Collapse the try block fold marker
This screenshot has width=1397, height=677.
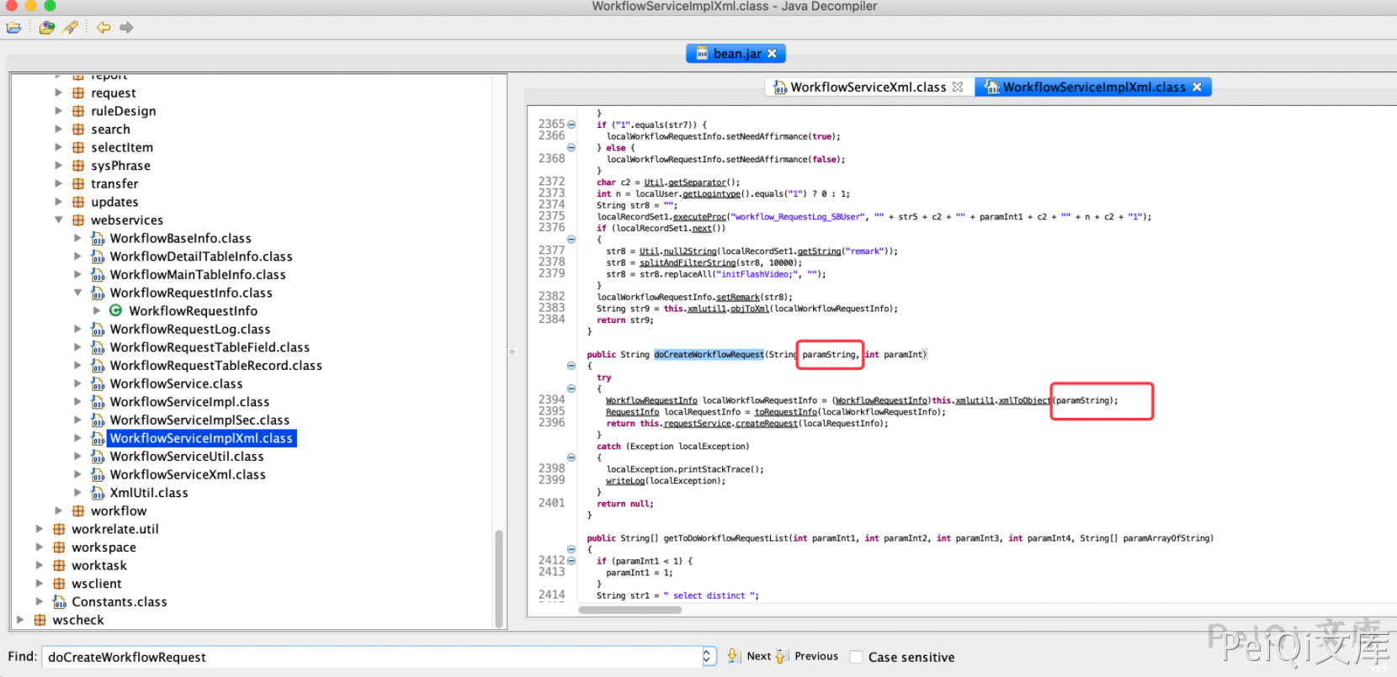coord(571,389)
